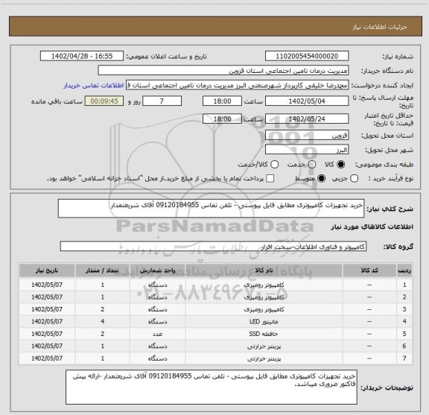Image resolution: width=429 pixels, height=415 pixels.
Task: Click the ردیف column header
Action: (404, 270)
